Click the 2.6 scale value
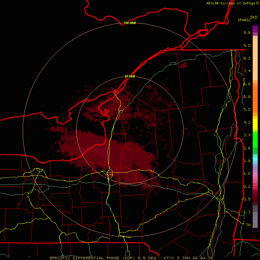Image resolution: width=260 pixels, height=260 pixels. point(247,148)
